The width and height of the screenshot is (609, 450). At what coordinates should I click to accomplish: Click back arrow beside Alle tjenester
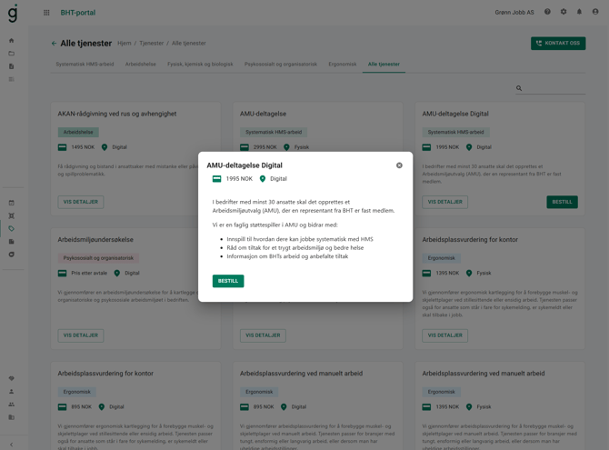(54, 44)
